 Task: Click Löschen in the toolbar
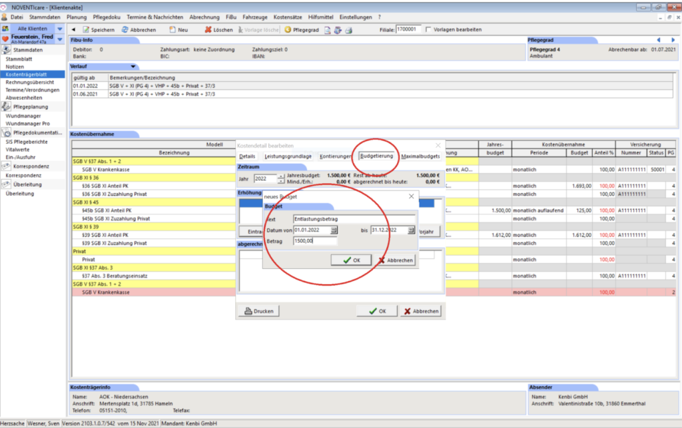218,29
